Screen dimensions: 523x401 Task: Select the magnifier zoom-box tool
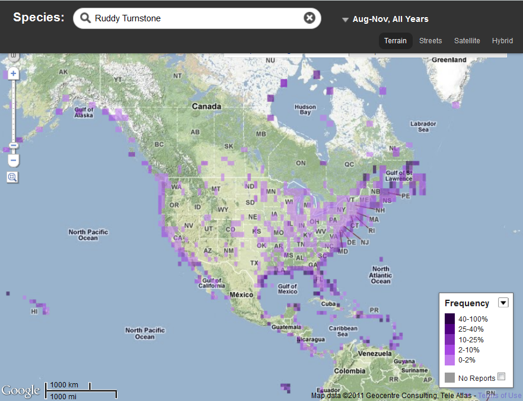[12, 177]
